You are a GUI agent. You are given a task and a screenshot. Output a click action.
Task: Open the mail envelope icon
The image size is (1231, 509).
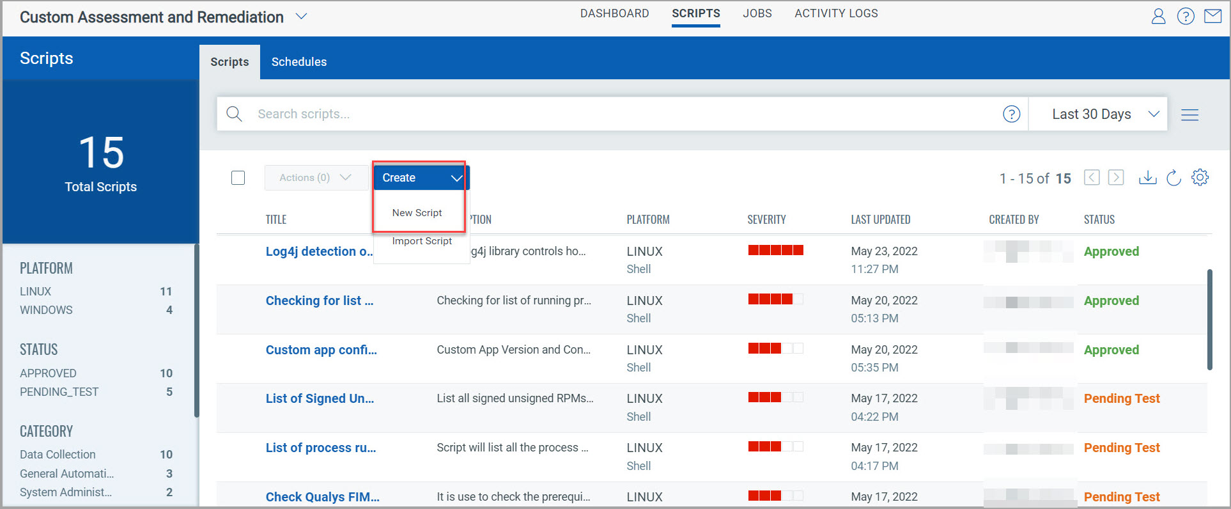pyautogui.click(x=1212, y=16)
